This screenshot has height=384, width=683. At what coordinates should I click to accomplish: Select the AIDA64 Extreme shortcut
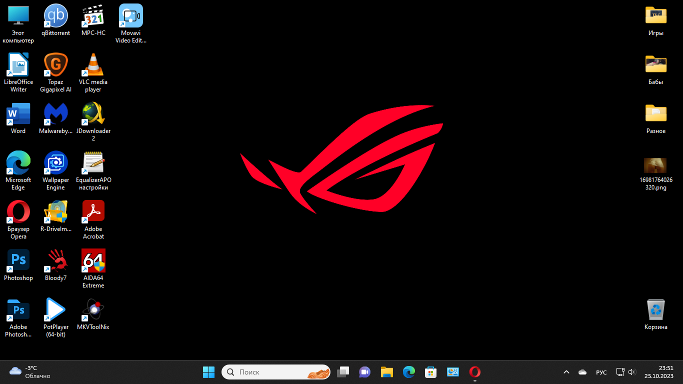coord(93,269)
